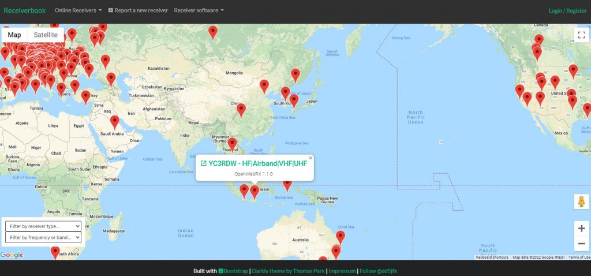Open the Bootstrap footer link
The width and height of the screenshot is (591, 276).
(233, 271)
